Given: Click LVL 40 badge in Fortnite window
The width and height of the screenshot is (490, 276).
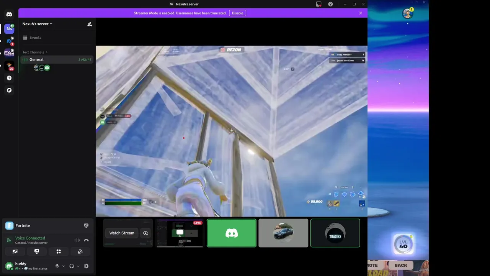Looking at the screenshot, I should (x=403, y=244).
